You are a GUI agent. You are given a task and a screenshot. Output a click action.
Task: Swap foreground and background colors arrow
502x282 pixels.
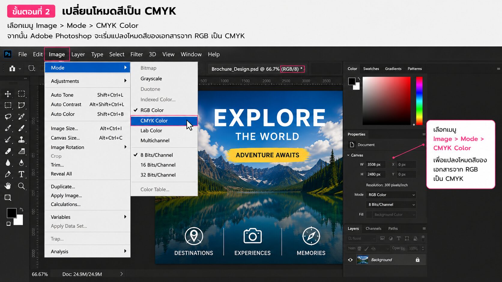(x=21, y=209)
